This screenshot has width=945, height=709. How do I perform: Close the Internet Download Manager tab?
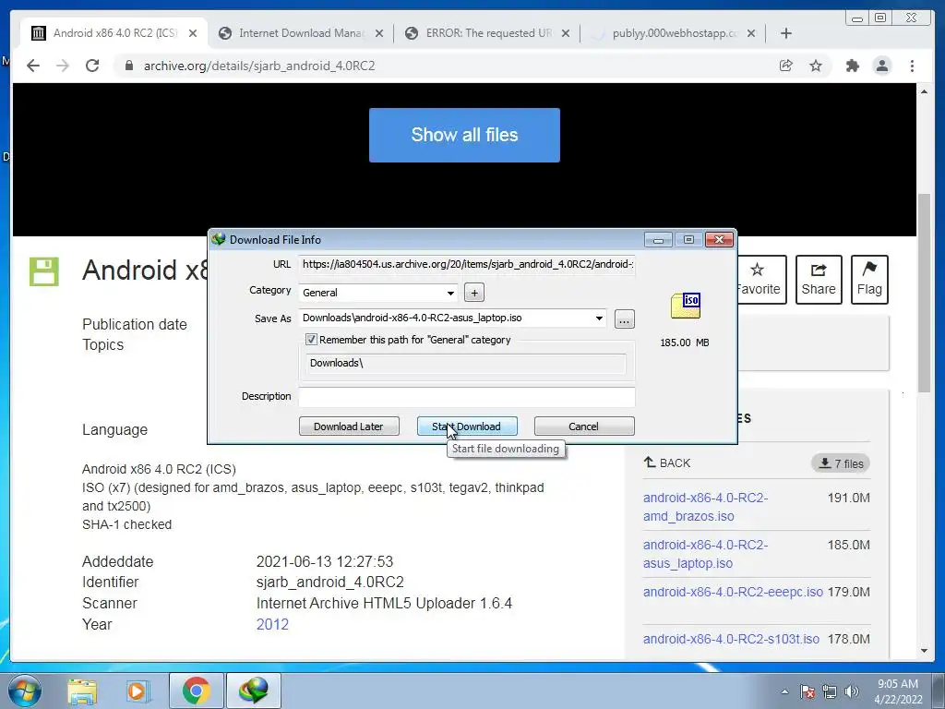click(x=379, y=33)
